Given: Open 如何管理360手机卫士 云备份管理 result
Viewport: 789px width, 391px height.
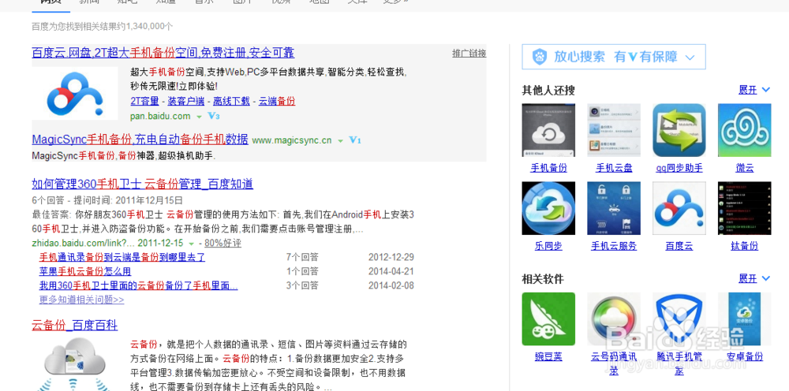Looking at the screenshot, I should click(142, 184).
